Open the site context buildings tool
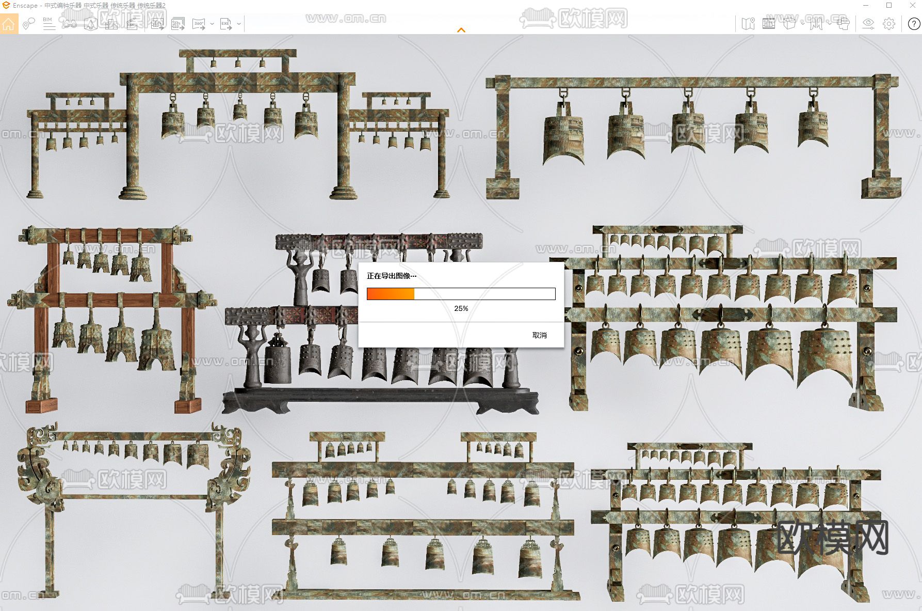Image resolution: width=922 pixels, height=611 pixels. point(111,24)
